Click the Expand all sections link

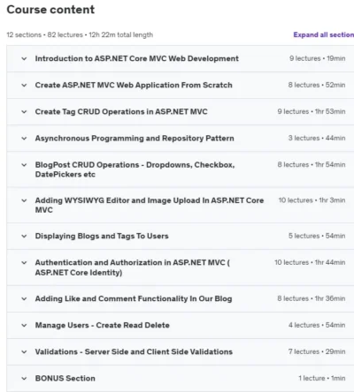click(x=324, y=34)
